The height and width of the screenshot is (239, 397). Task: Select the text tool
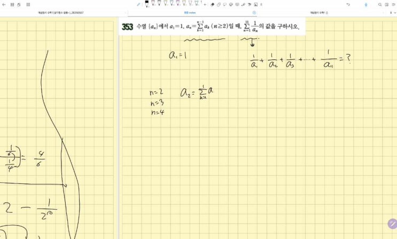[x=248, y=4]
